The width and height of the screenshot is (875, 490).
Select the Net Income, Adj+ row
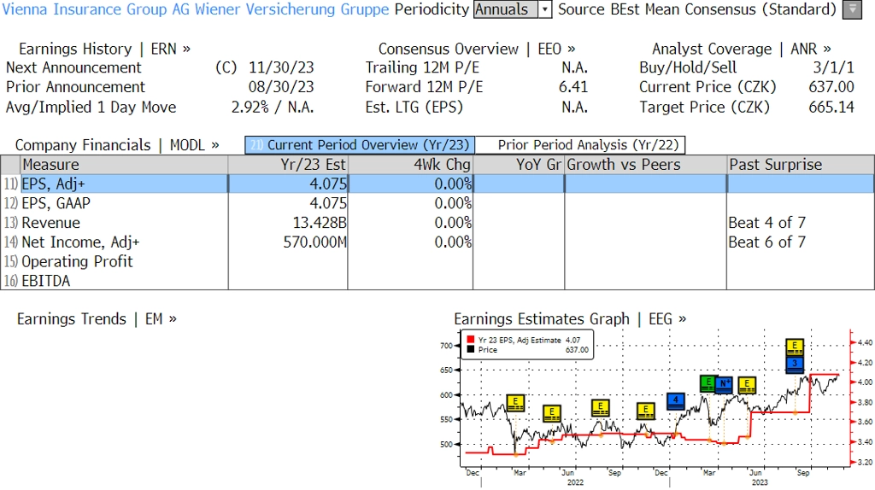click(x=437, y=242)
